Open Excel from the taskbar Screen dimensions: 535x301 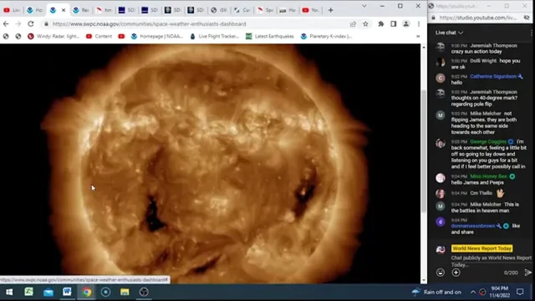[28, 292]
